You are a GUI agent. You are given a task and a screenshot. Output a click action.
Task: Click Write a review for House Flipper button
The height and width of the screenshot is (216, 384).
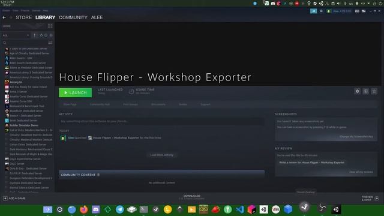click(x=311, y=163)
